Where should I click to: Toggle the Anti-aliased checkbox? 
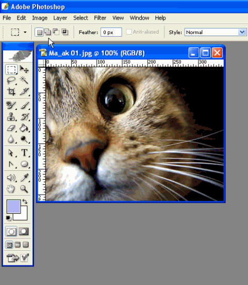[x=128, y=32]
